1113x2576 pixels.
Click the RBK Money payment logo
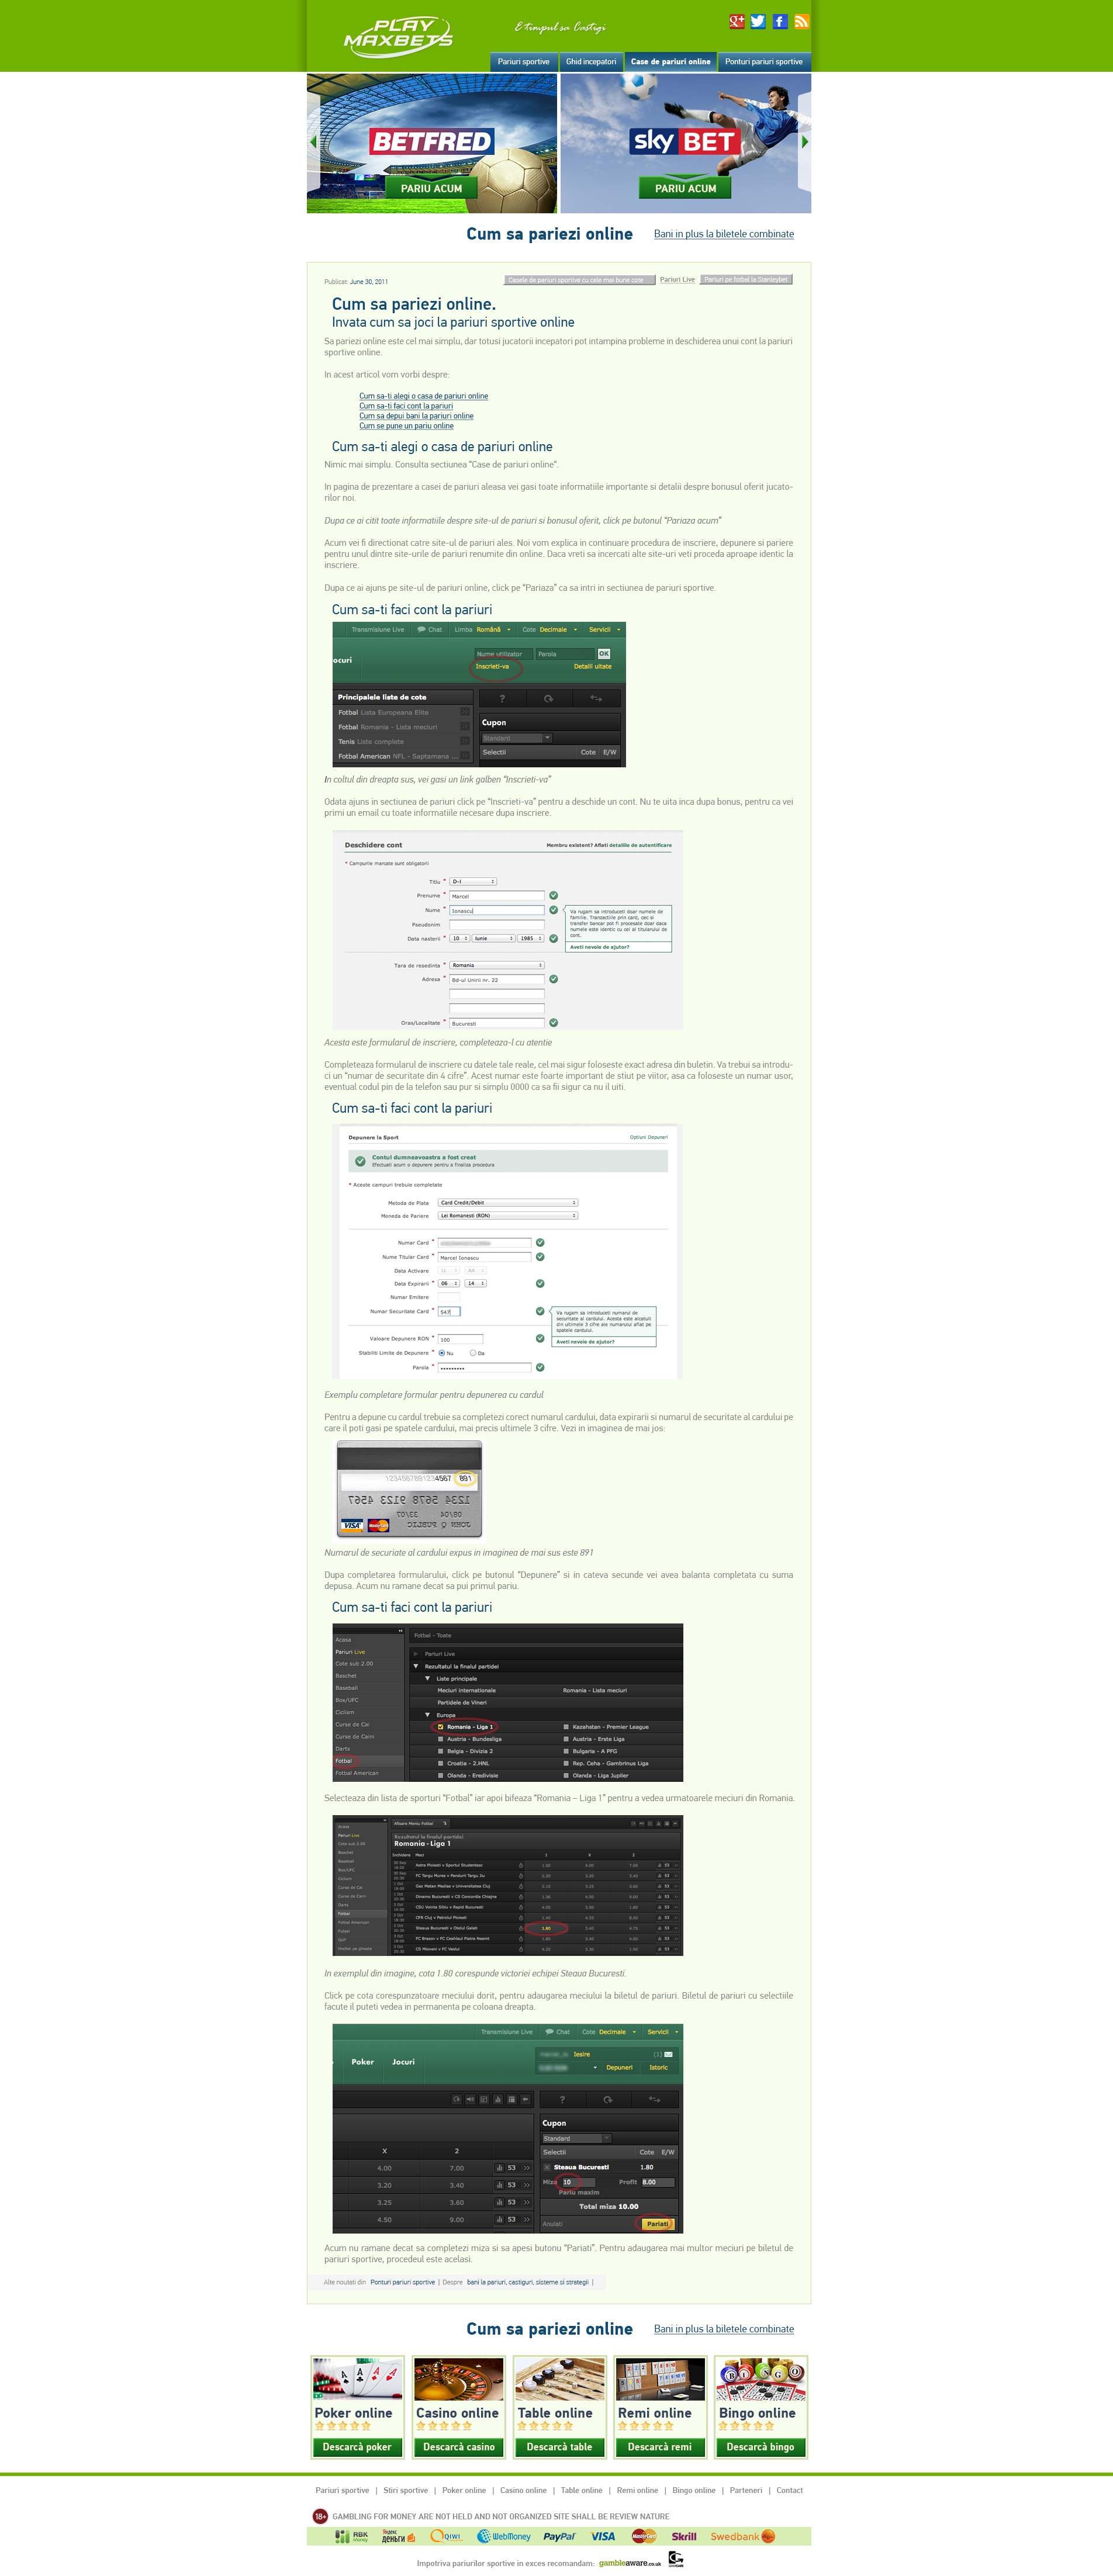pos(352,2536)
